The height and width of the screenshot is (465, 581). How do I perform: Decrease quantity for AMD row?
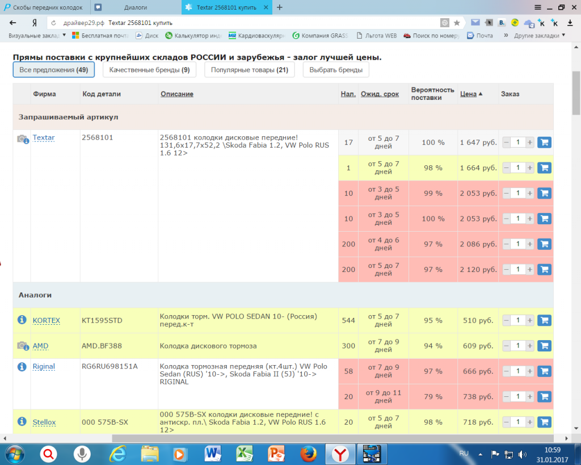[506, 346]
